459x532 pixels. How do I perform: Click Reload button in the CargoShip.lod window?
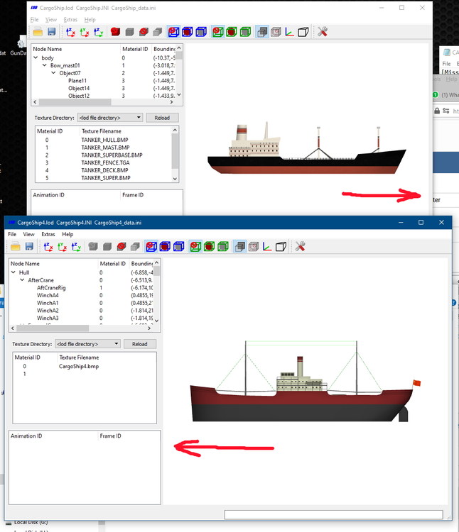pyautogui.click(x=162, y=118)
